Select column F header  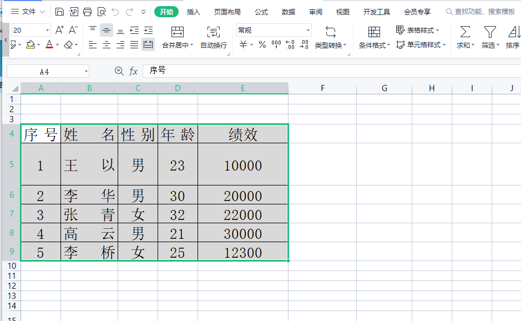point(322,88)
